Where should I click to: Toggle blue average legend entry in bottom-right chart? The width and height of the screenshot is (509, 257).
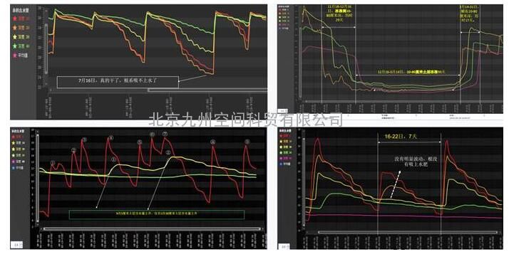(286, 164)
